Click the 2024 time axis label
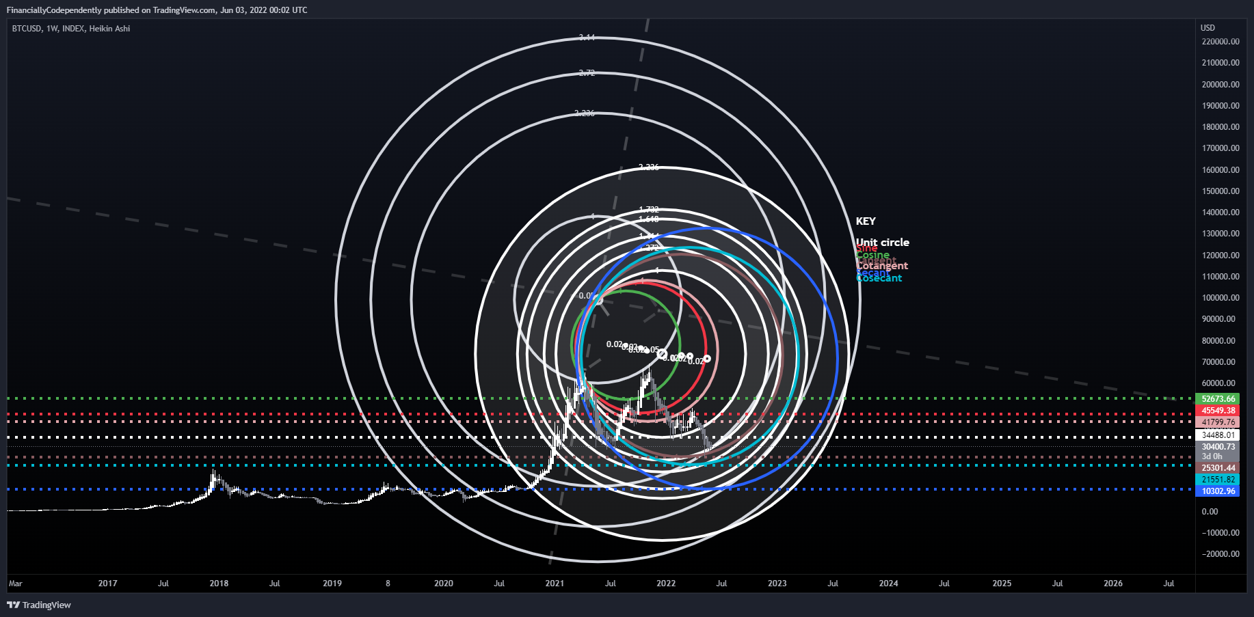Screen dimensions: 1254x617 click(x=889, y=584)
